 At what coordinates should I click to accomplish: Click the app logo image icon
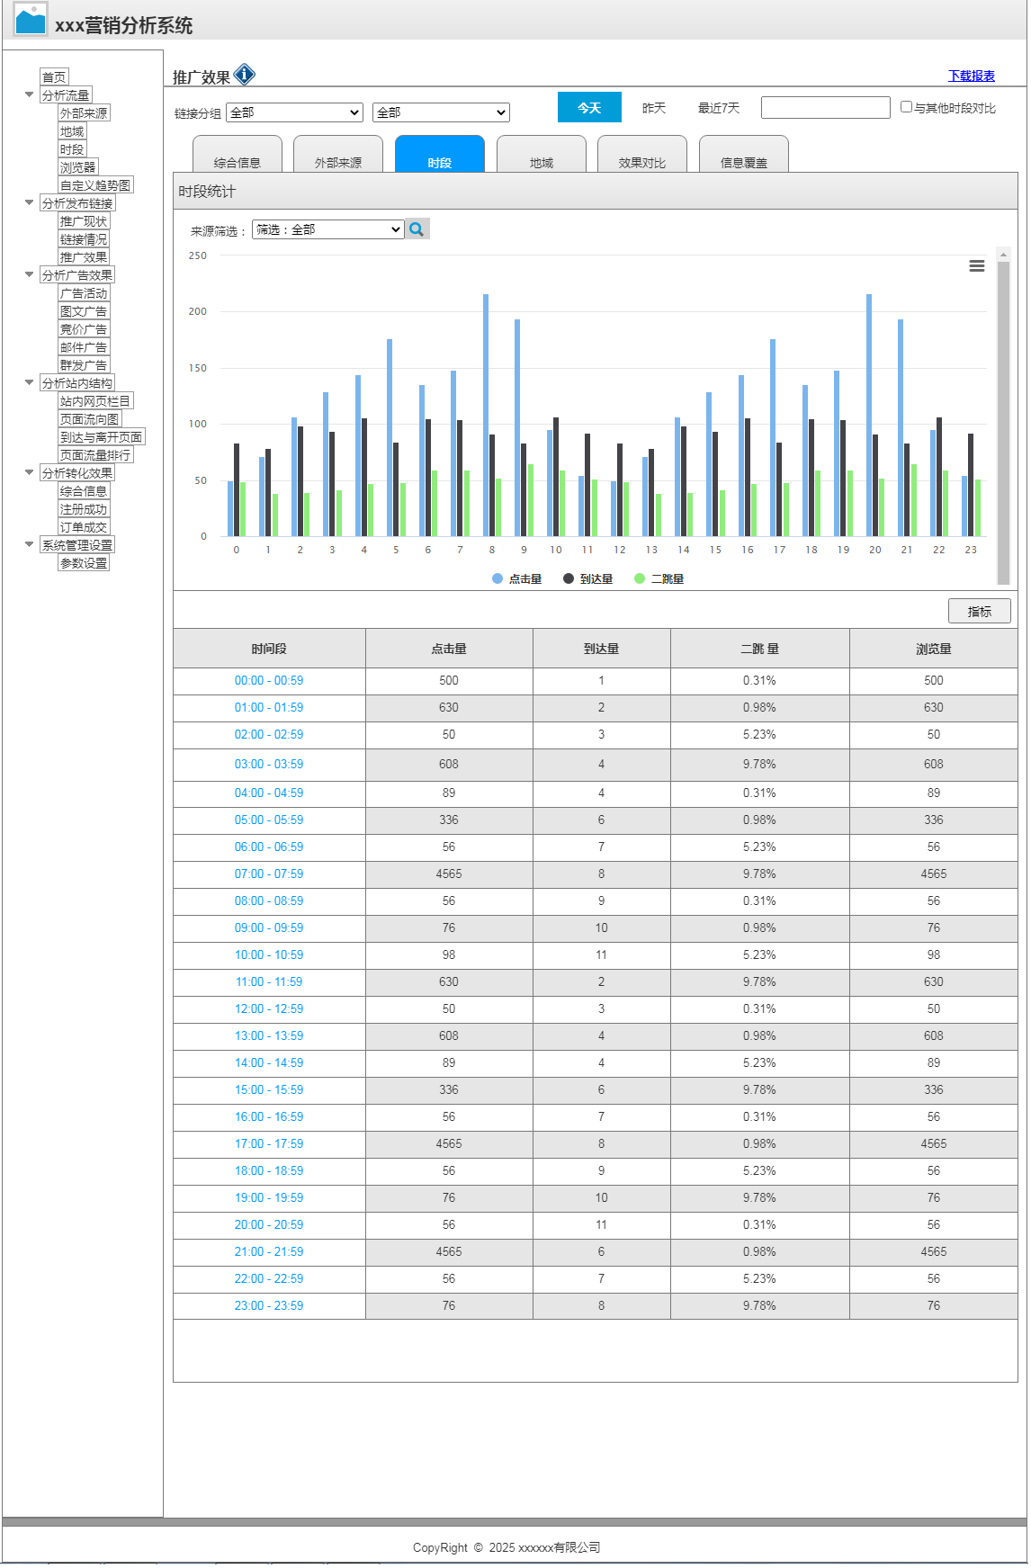point(31,20)
